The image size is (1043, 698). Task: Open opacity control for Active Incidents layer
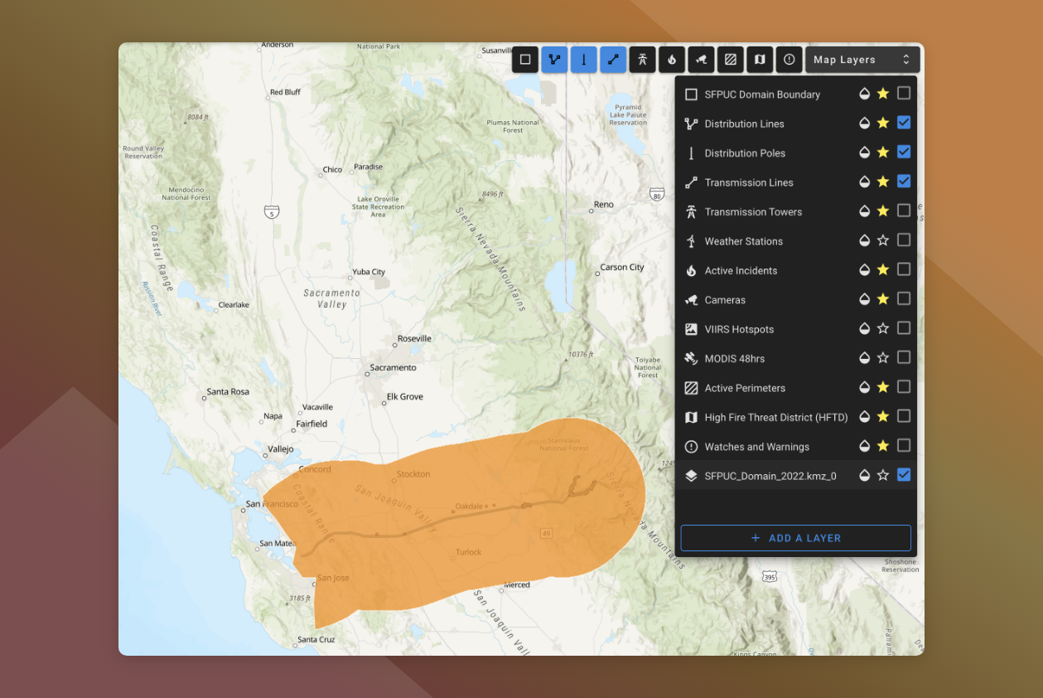[864, 270]
